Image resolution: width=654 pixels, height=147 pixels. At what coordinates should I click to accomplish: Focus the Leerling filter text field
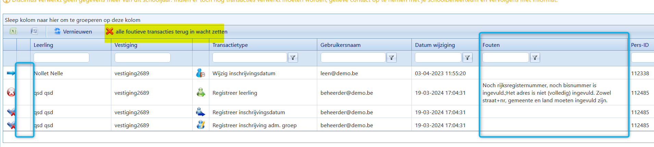tap(61, 58)
